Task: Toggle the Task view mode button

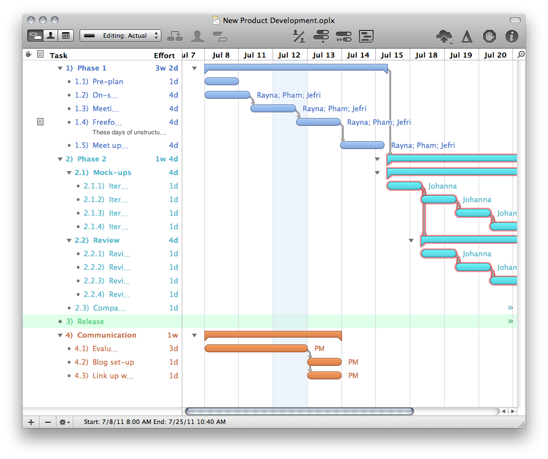Action: (x=35, y=36)
